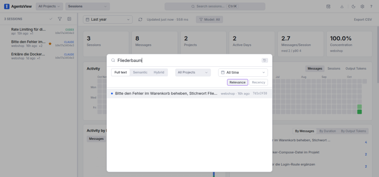
Task: Switch Activity chart to Messages tab
Action: [x=315, y=69]
